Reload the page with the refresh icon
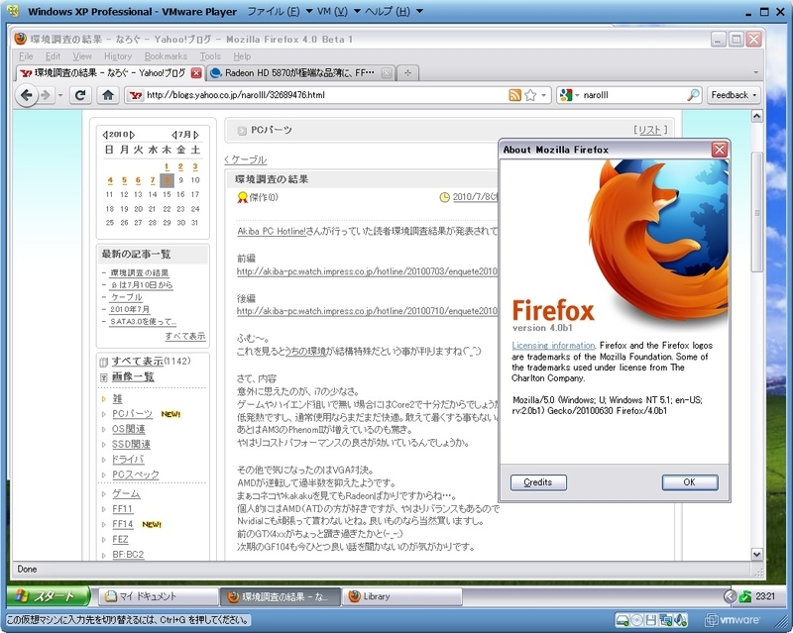The width and height of the screenshot is (793, 633). (x=80, y=95)
